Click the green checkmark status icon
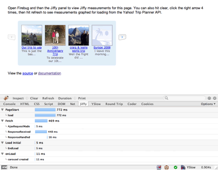218x178 pixels. point(175,168)
